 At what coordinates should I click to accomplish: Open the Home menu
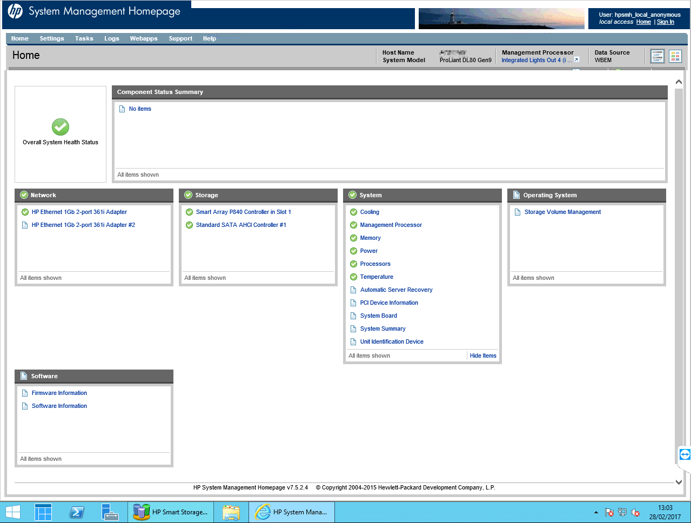pyautogui.click(x=20, y=38)
